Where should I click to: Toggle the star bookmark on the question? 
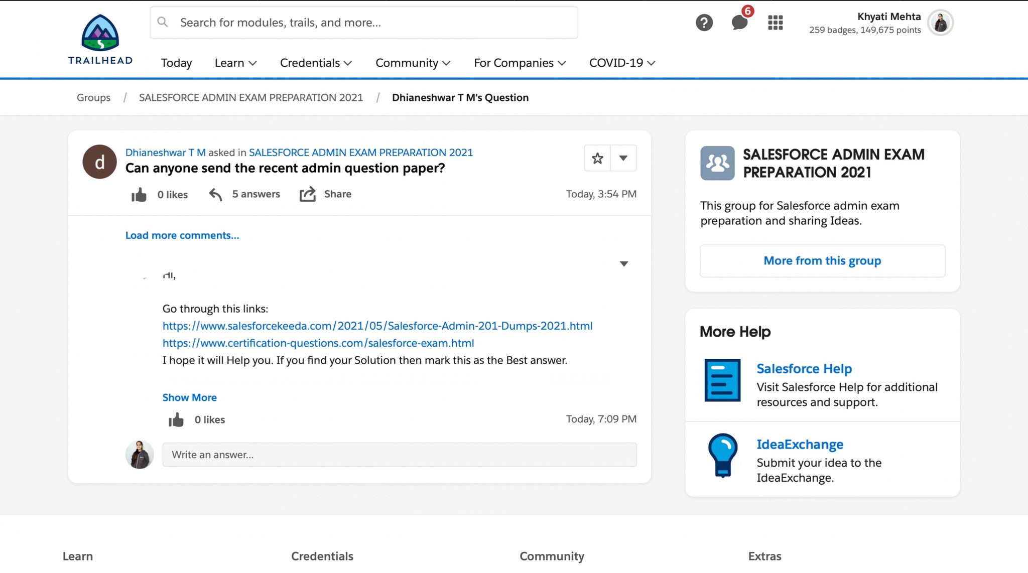(x=597, y=159)
